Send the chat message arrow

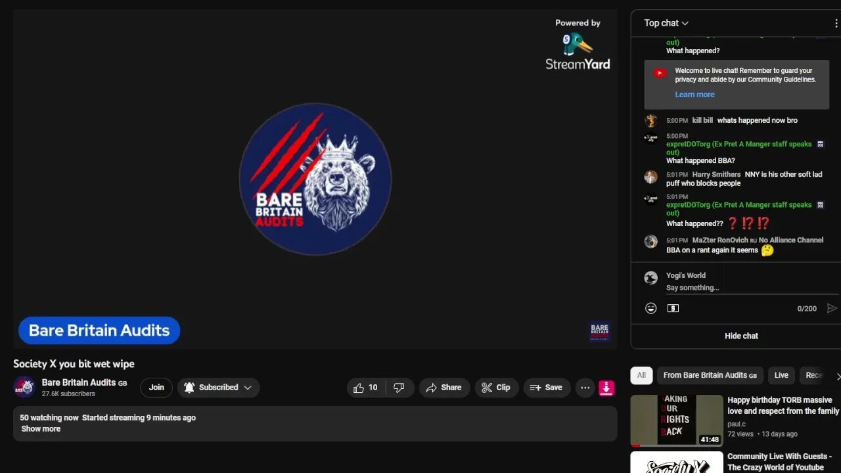coord(832,308)
